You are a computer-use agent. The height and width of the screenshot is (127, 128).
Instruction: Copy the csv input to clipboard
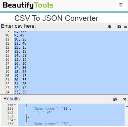pos(119,27)
